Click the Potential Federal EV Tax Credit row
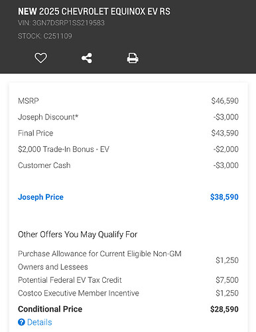The image size is (256, 332). click(x=128, y=280)
